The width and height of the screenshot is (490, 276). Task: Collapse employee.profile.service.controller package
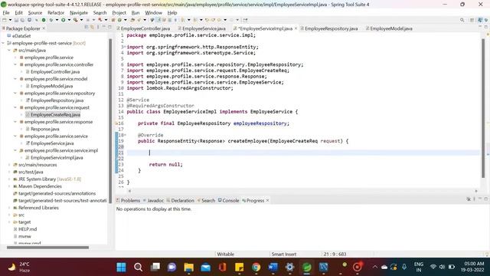pyautogui.click(x=15, y=64)
